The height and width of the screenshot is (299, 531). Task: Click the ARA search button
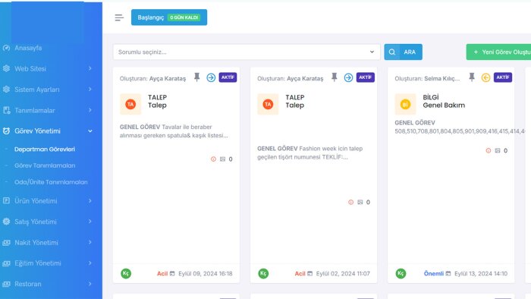(403, 52)
